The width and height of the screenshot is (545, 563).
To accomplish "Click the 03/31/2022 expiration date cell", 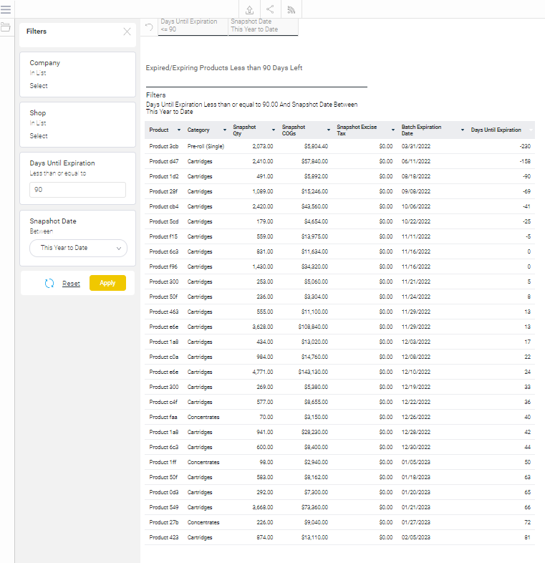I will [x=416, y=147].
